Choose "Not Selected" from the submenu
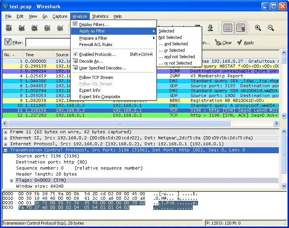 pyautogui.click(x=170, y=37)
